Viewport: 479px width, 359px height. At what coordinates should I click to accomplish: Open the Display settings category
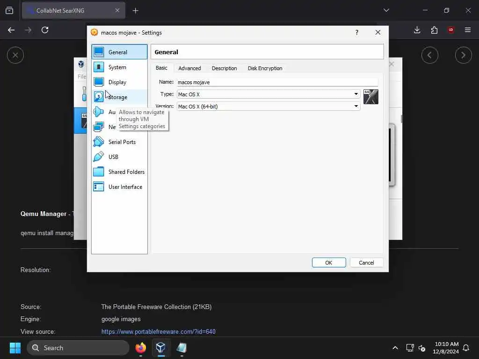119,82
